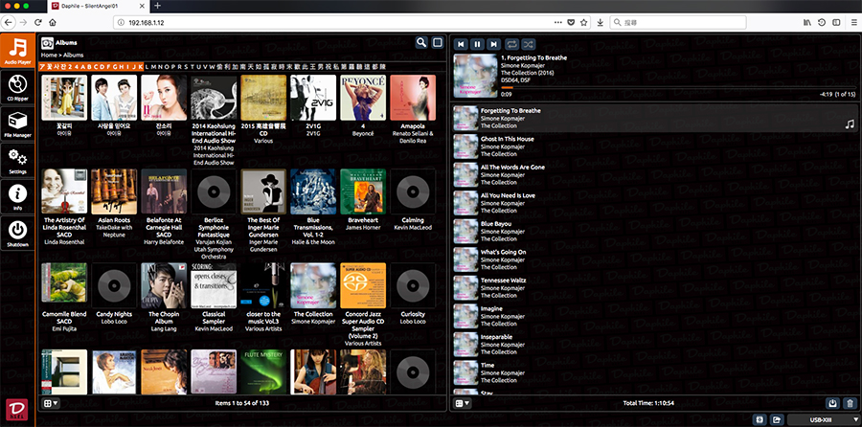Click the Info sidebar icon
The image size is (862, 427).
17,197
